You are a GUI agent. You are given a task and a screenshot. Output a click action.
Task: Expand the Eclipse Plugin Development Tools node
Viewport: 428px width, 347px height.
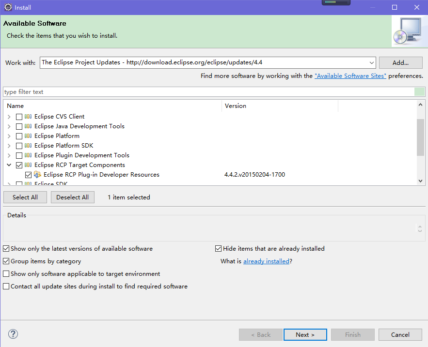(x=9, y=155)
